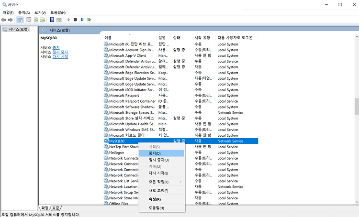This screenshot has width=359, height=217.
Task: Click gear icon beside Microsoft App-V Client
Action: 106,55
